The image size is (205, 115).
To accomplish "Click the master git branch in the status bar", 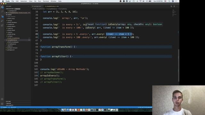I will point(4,107).
